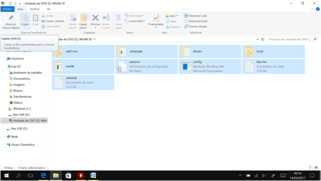321x181 pixels.
Task: Switch to details view in status bar
Action: pyautogui.click(x=311, y=167)
